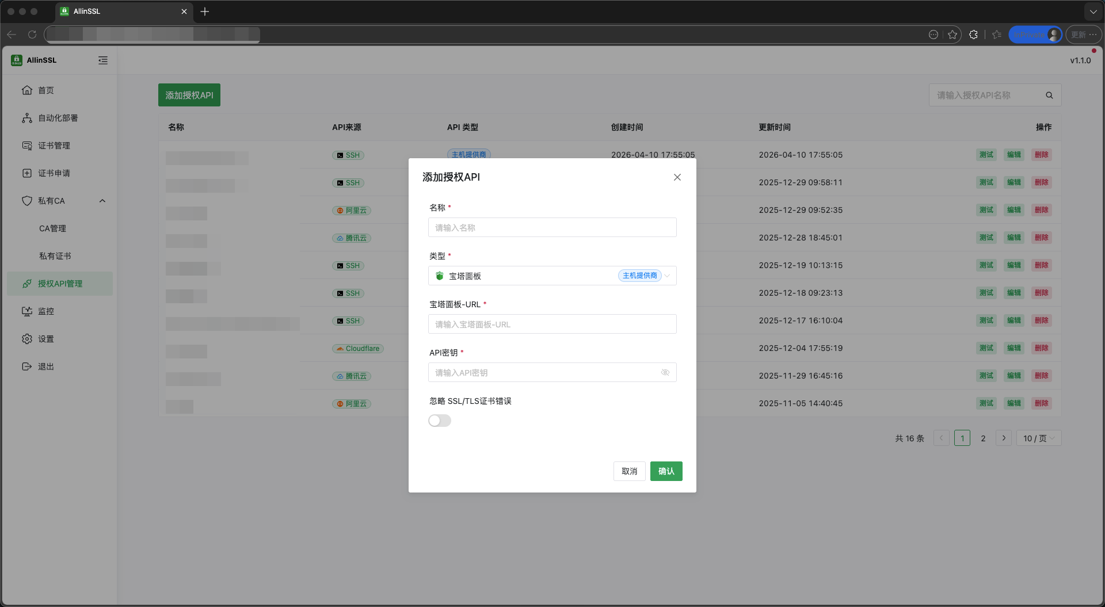Viewport: 1105px width, 607px height.
Task: Click the browser back arrow
Action: click(x=12, y=35)
